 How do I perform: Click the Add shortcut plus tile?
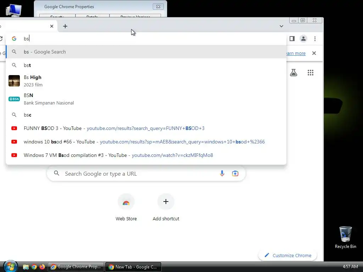tap(166, 208)
